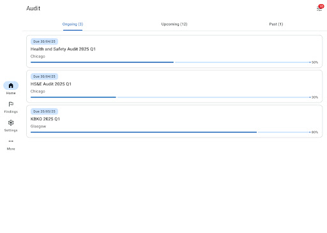Click HS&E Audit progress bar
The image size is (327, 233).
[171, 97]
